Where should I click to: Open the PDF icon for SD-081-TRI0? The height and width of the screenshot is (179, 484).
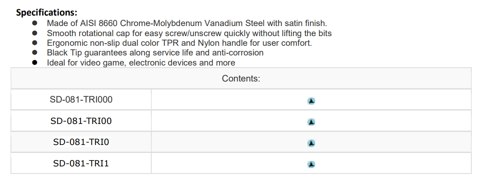(x=311, y=143)
